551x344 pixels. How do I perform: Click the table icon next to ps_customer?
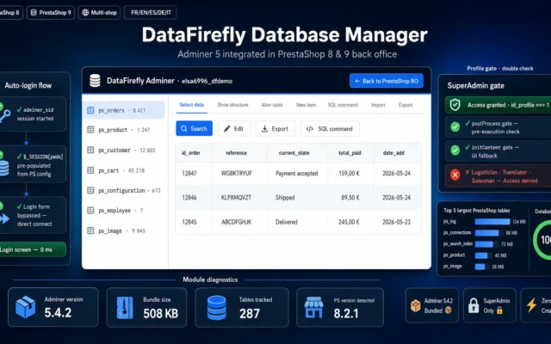click(90, 150)
